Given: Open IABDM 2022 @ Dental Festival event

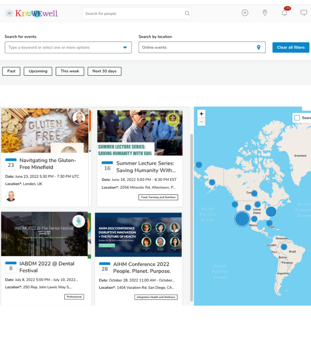Looking at the screenshot, I should [x=47, y=267].
